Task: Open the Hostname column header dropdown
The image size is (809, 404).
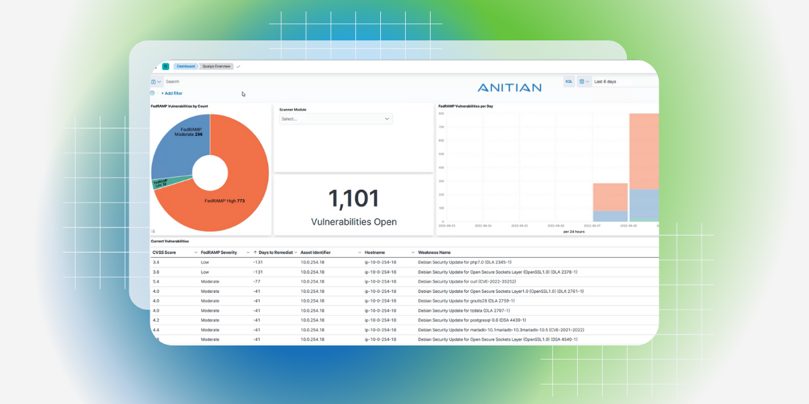Action: coord(412,252)
